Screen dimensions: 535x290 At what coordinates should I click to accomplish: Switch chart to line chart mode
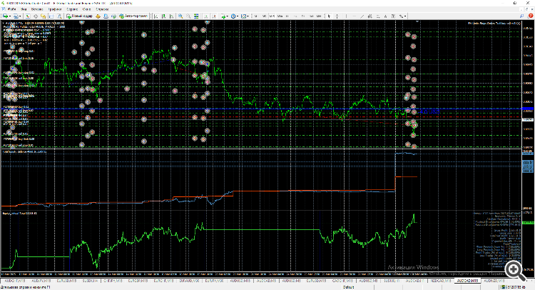pos(171,16)
